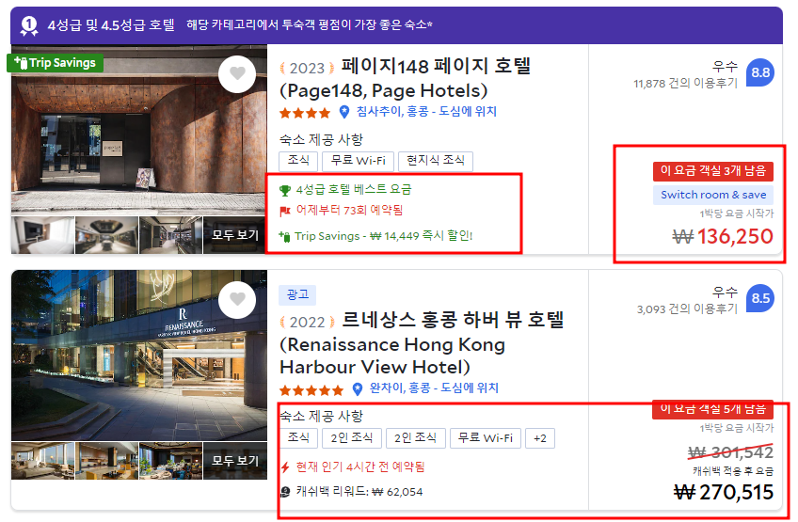
Task: Click the cashback reward coin icon
Action: [x=285, y=492]
